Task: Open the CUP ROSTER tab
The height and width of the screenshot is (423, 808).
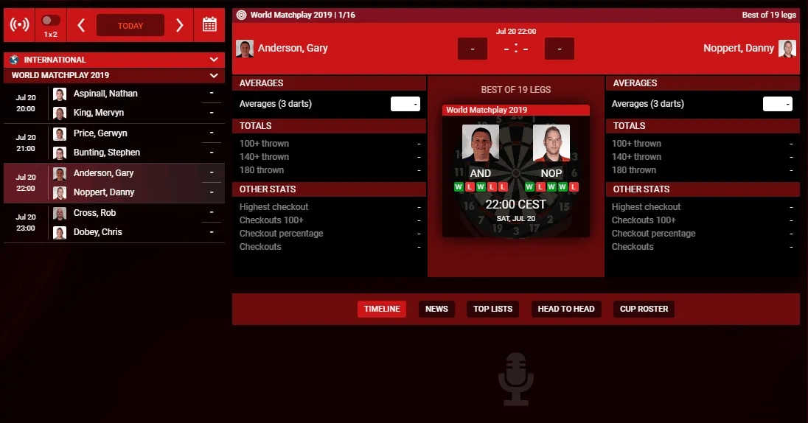Action: [644, 309]
